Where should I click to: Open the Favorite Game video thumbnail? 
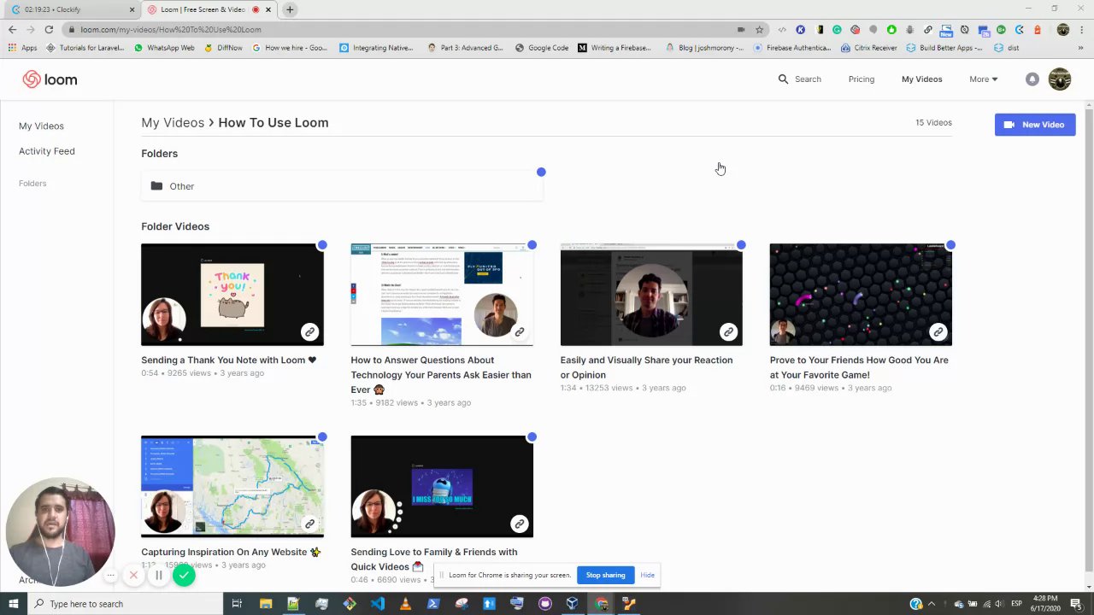[x=861, y=295]
